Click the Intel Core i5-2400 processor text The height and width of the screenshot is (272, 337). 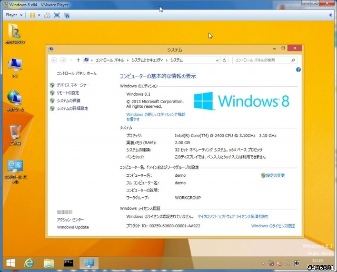tap(226, 135)
